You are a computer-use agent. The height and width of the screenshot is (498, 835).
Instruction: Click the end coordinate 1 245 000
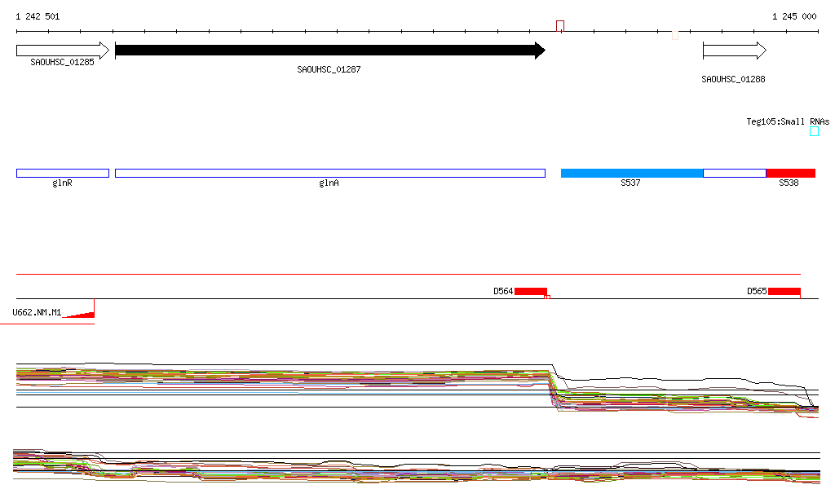click(x=793, y=16)
